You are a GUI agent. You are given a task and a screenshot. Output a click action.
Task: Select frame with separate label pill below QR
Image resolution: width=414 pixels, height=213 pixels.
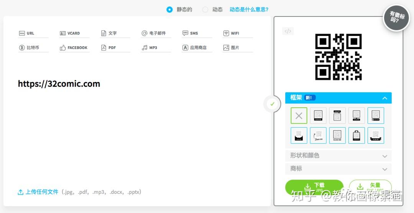pos(357,116)
